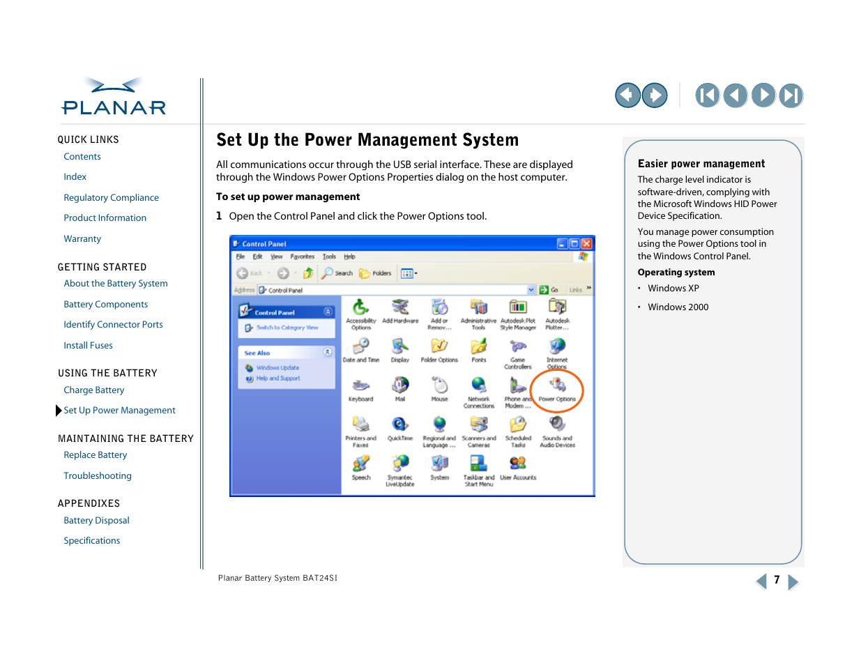Open the Tools menu
The image size is (861, 665).
[329, 257]
